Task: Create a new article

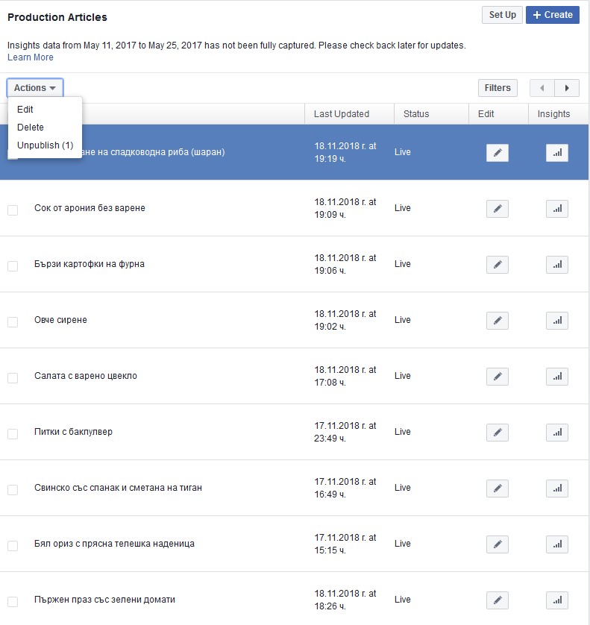Action: pyautogui.click(x=553, y=15)
